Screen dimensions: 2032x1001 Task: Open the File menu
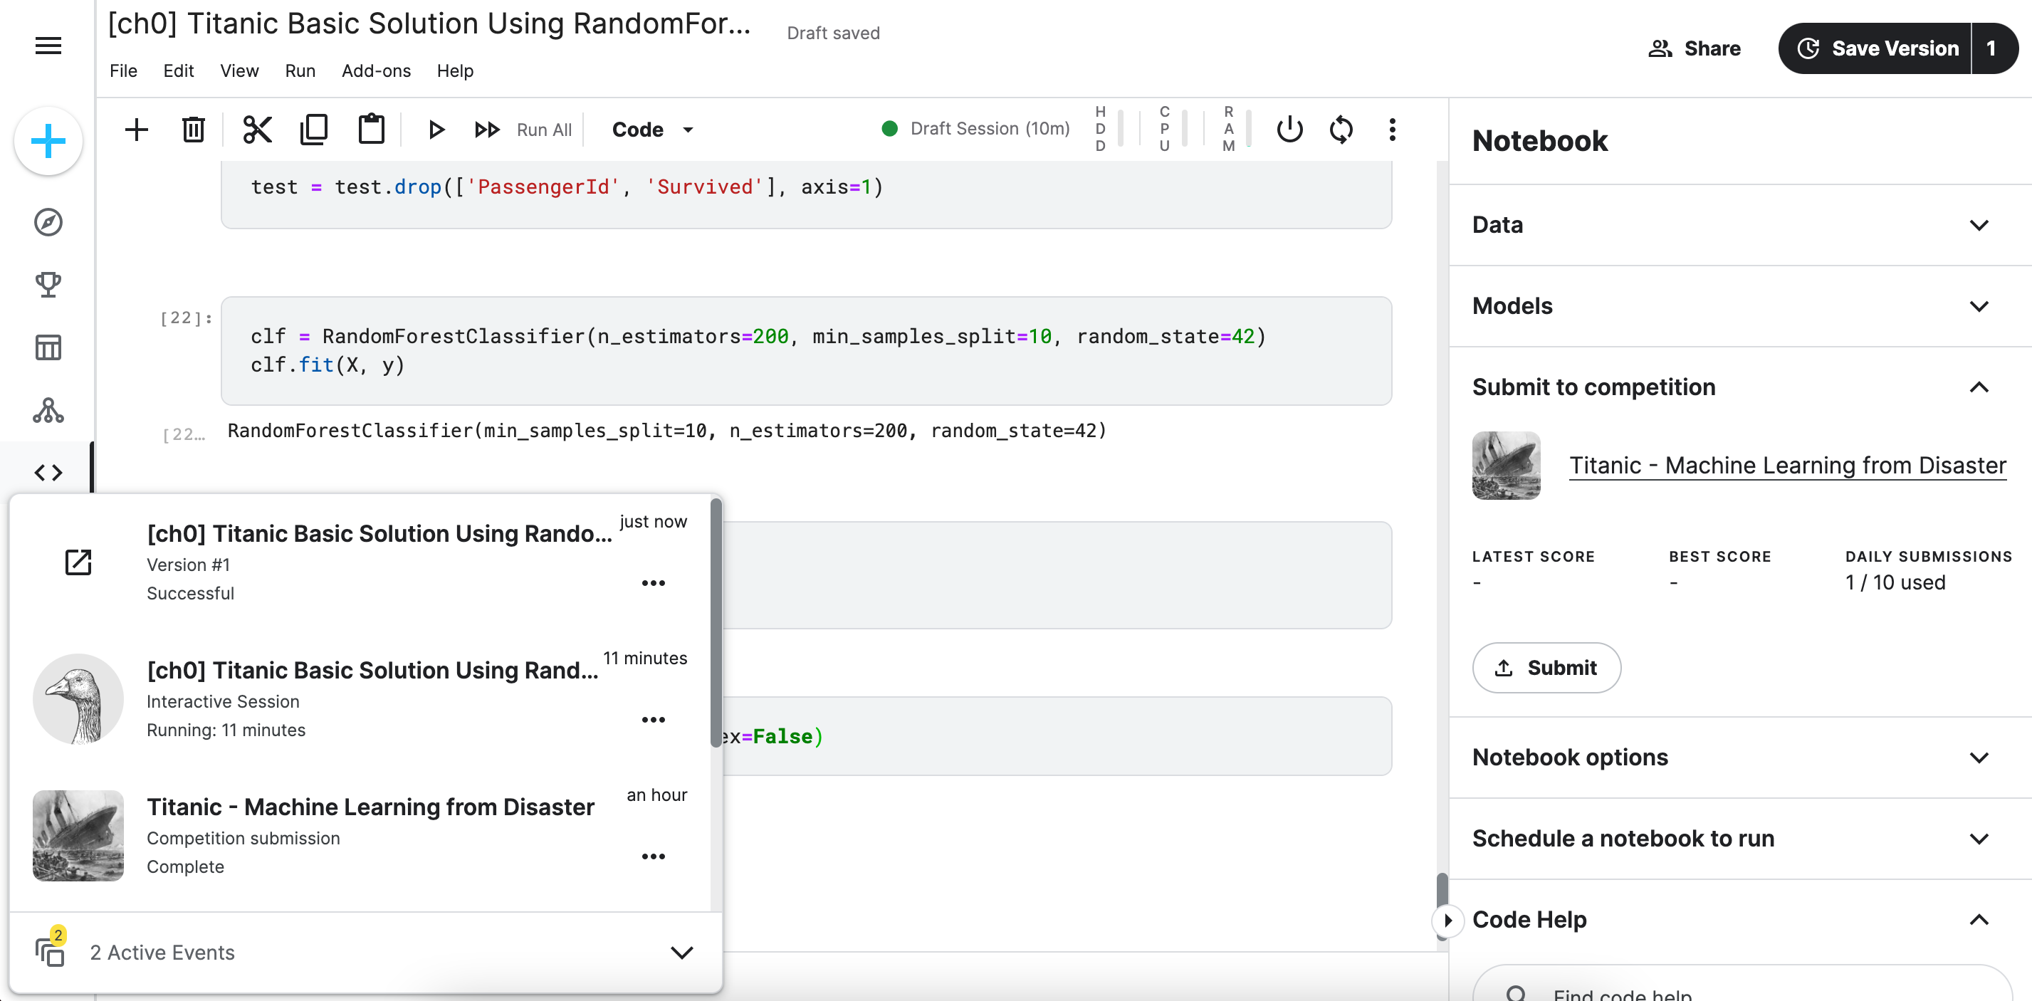[x=123, y=70]
